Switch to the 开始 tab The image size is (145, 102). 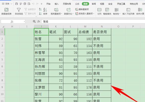[x=48, y=4]
